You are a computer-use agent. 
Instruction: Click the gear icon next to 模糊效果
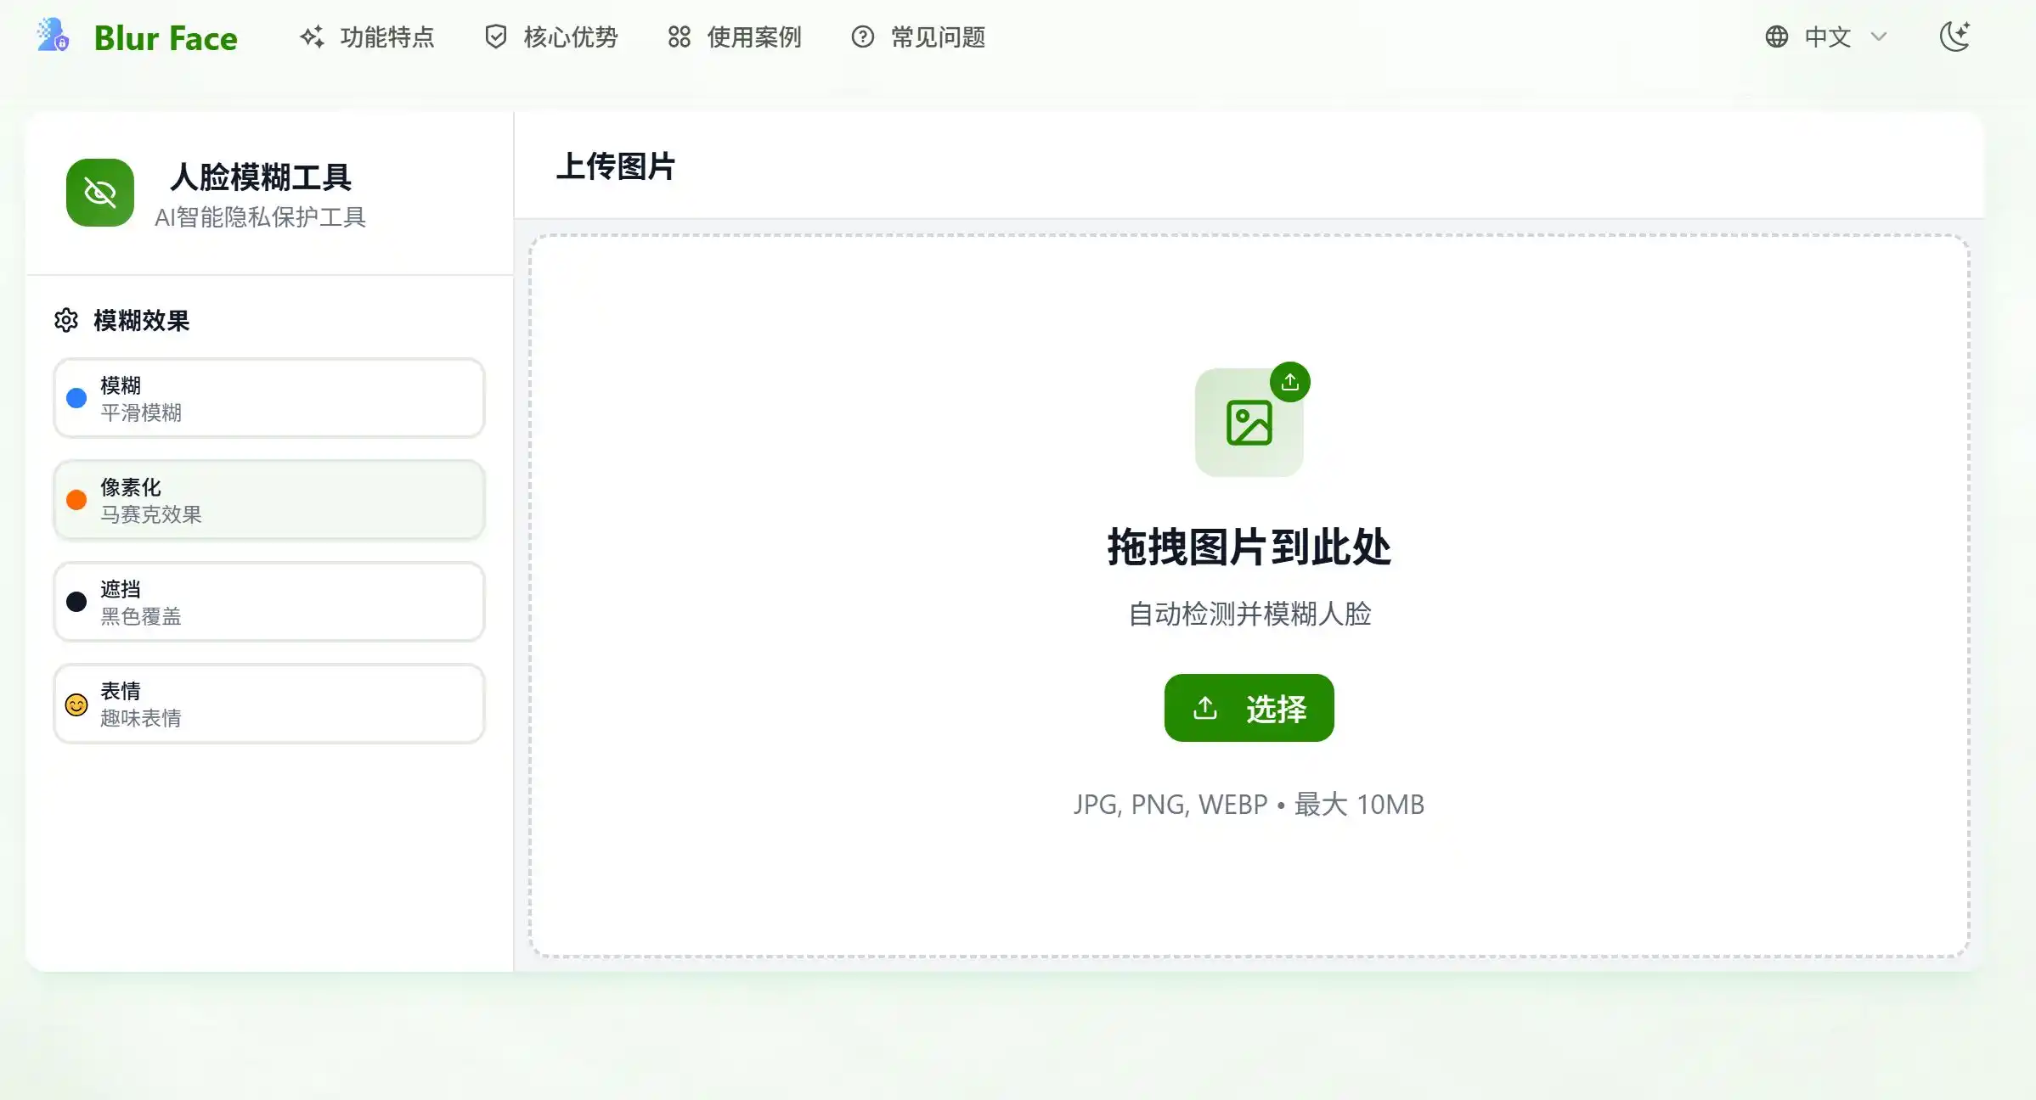[x=66, y=320]
